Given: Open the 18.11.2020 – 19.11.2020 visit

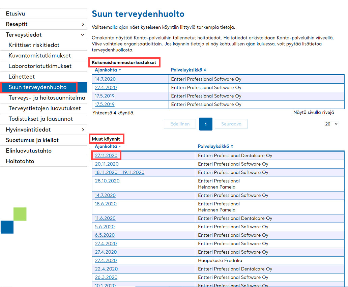Looking at the screenshot, I should [120, 172].
